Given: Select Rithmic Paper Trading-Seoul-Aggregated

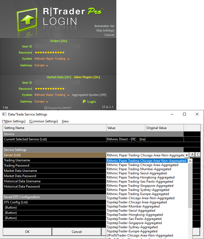Looking at the screenshot, I should coord(147,173).
